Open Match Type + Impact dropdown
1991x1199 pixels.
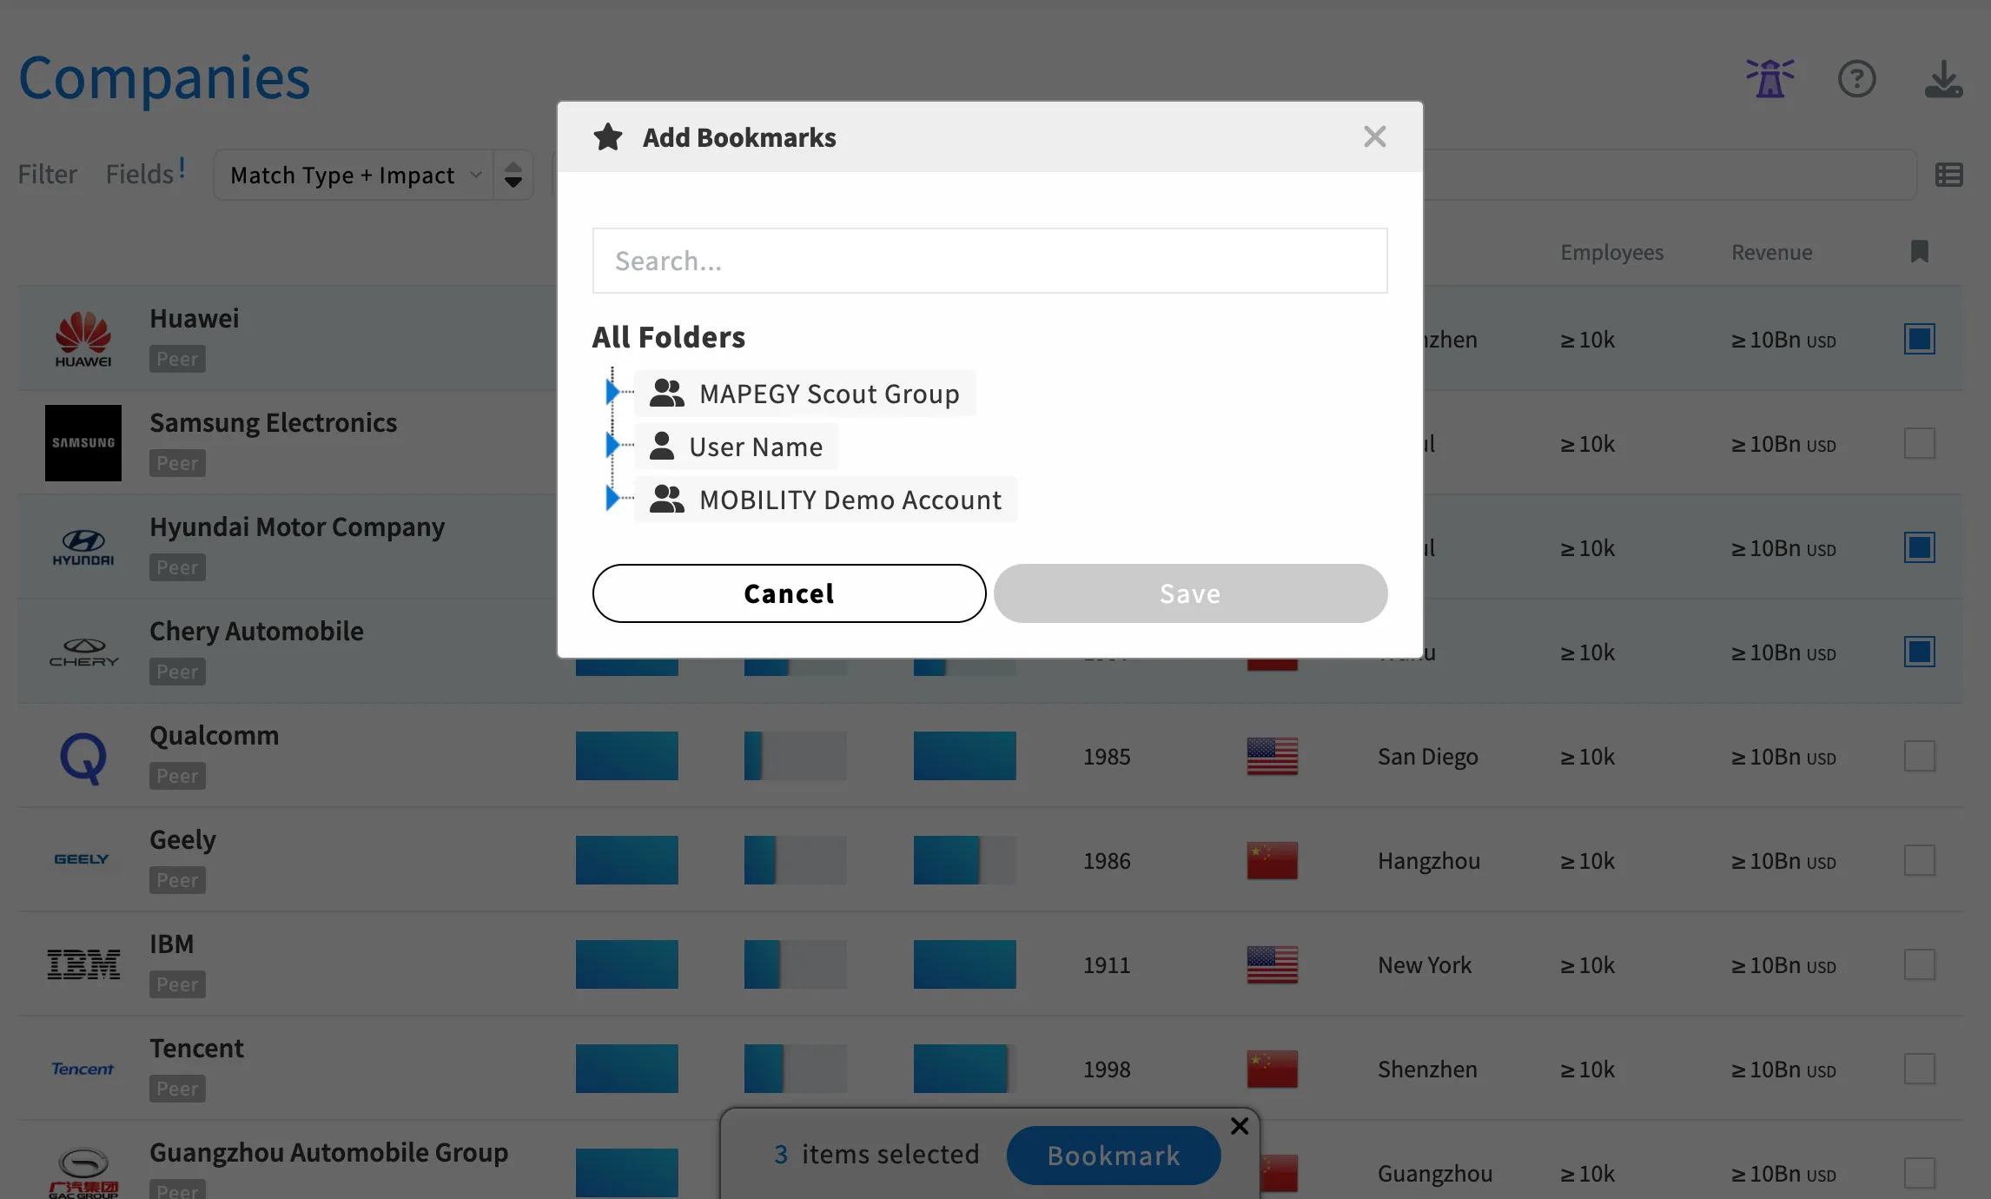click(354, 175)
